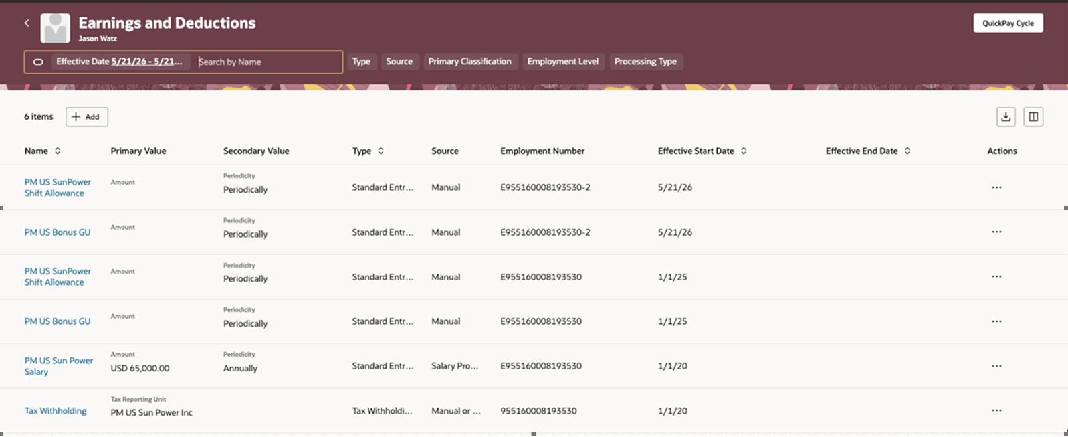Click the oval filter icon in the search bar

[x=38, y=62]
